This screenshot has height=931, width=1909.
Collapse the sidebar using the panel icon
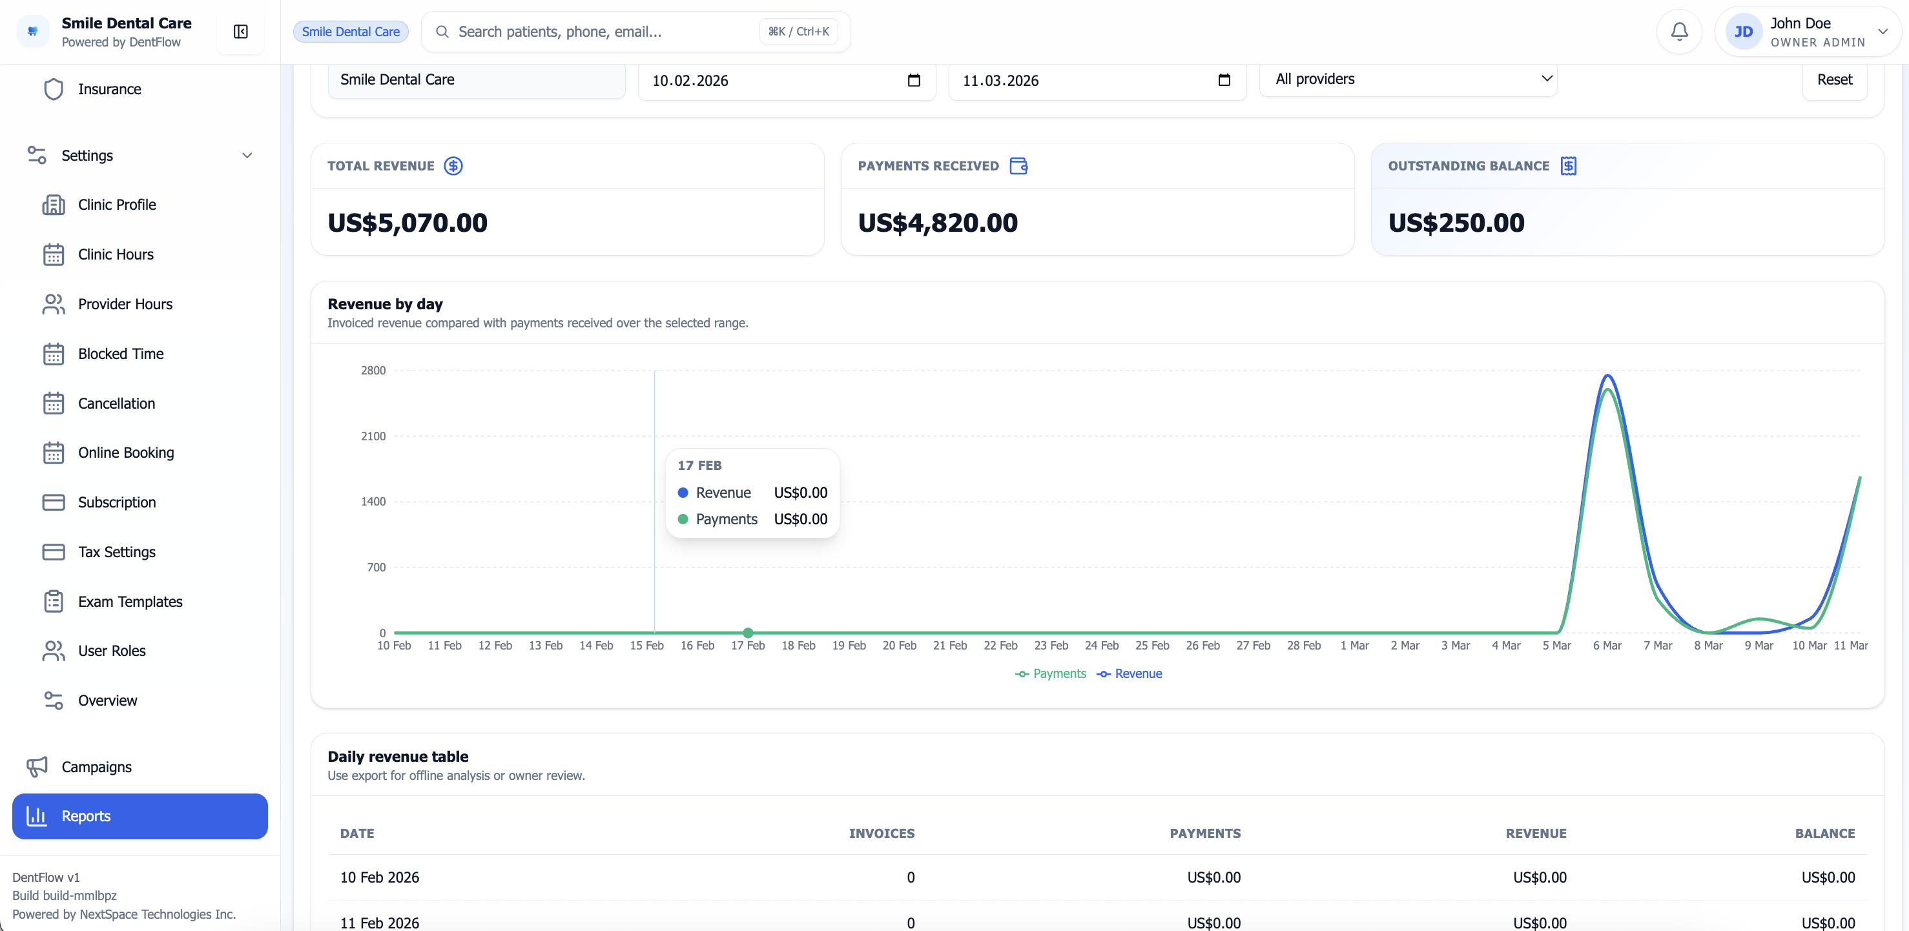click(x=240, y=31)
